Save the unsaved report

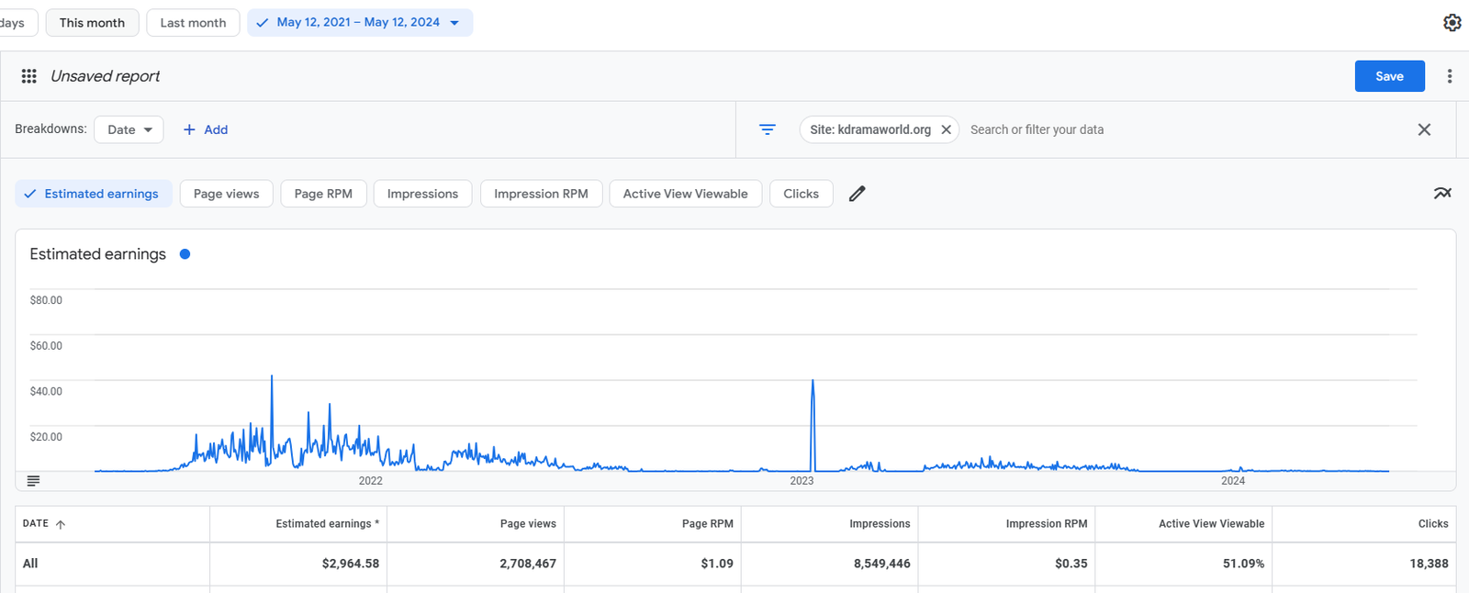point(1389,76)
